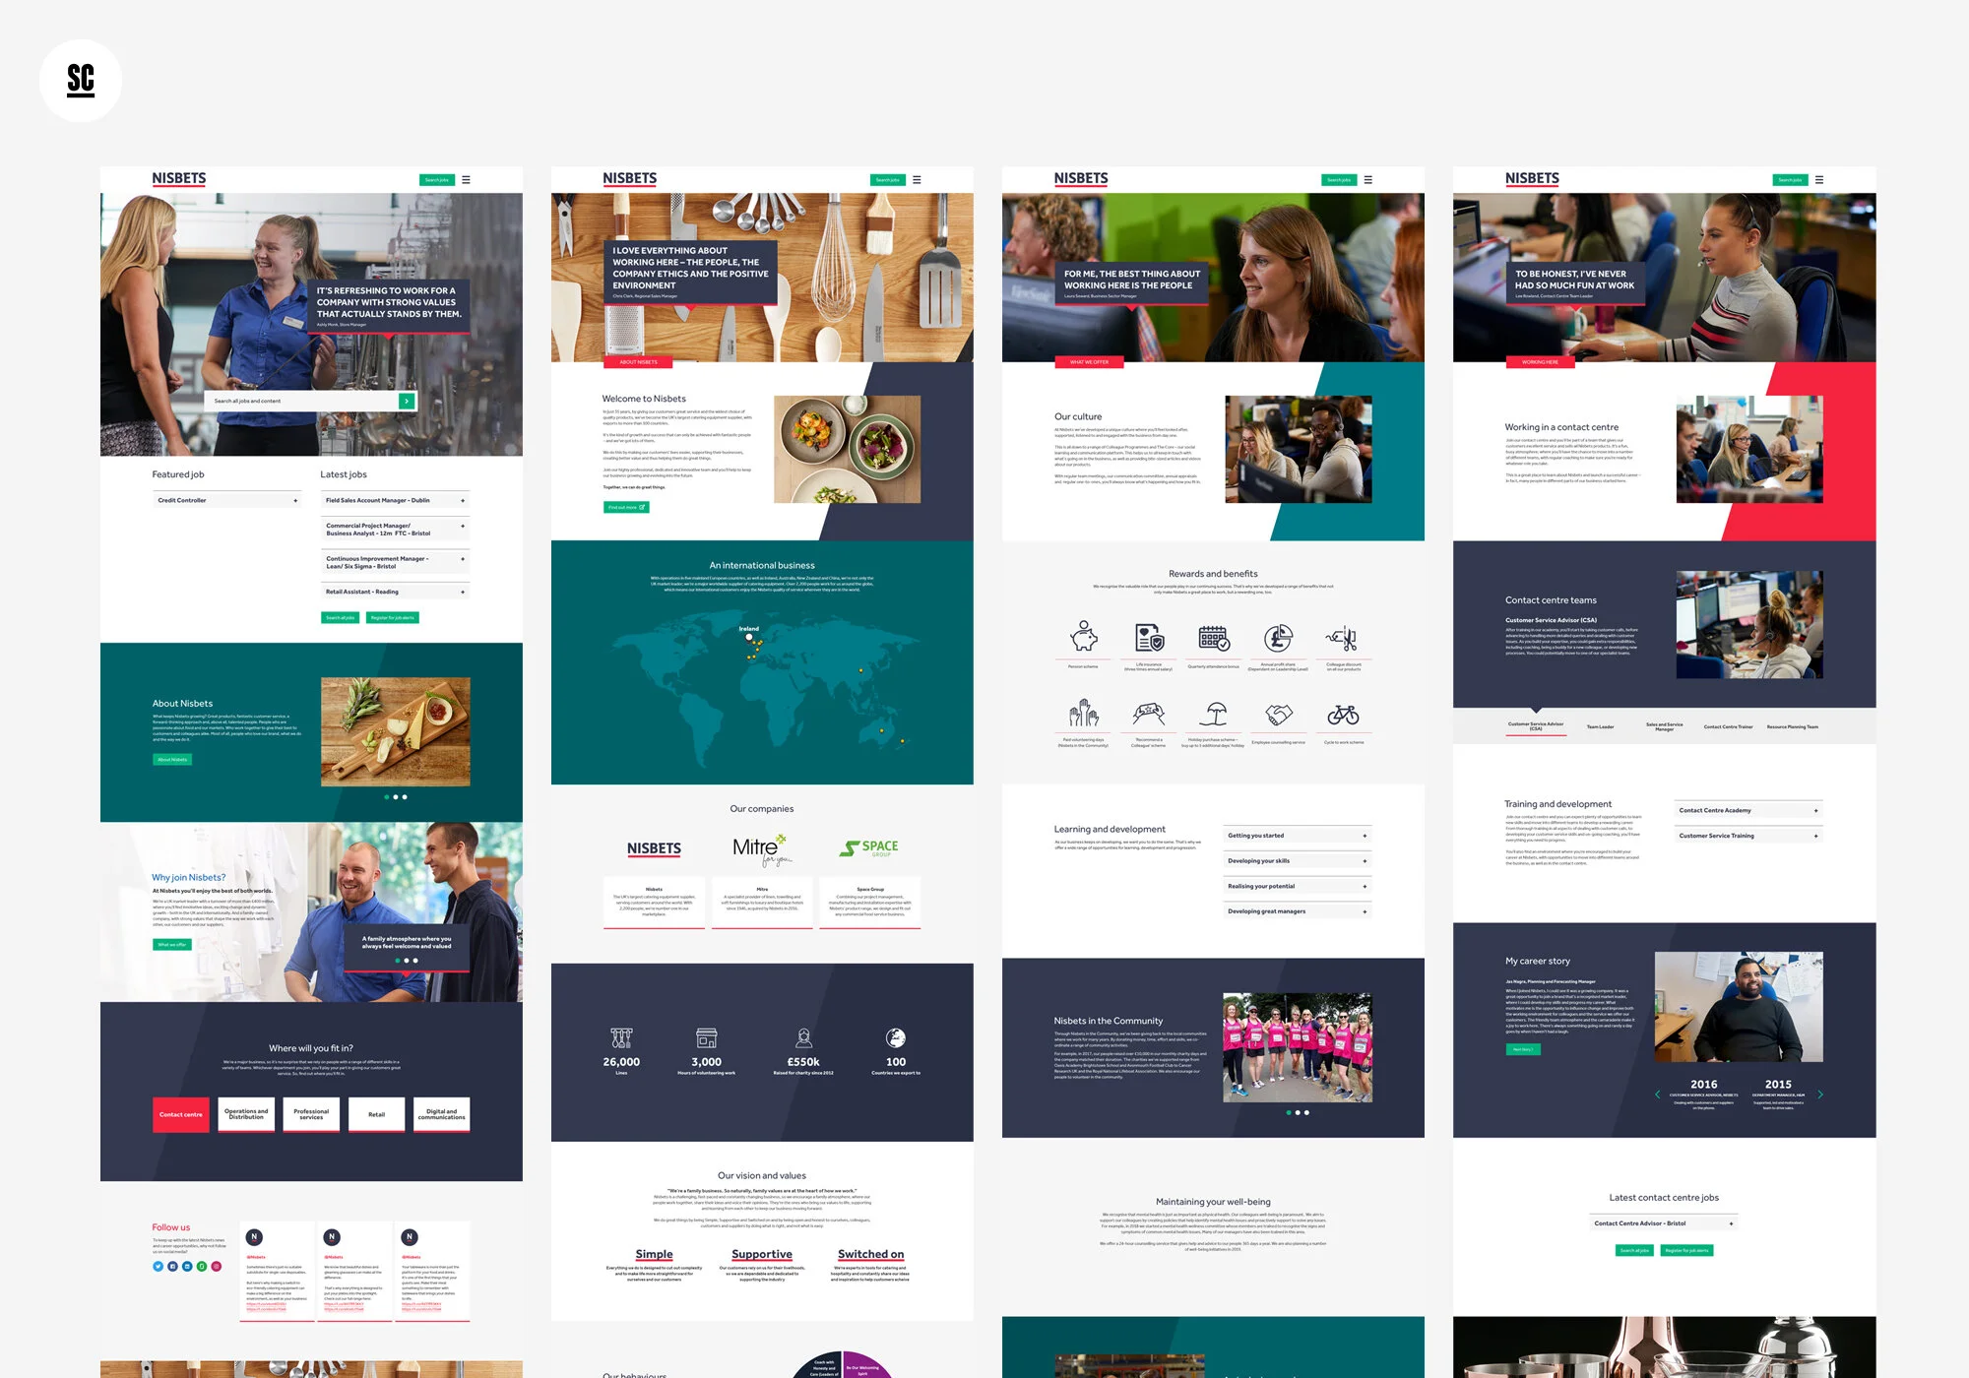Expand Retail Assistant - Reading job listing
The height and width of the screenshot is (1378, 1969).
(x=463, y=592)
